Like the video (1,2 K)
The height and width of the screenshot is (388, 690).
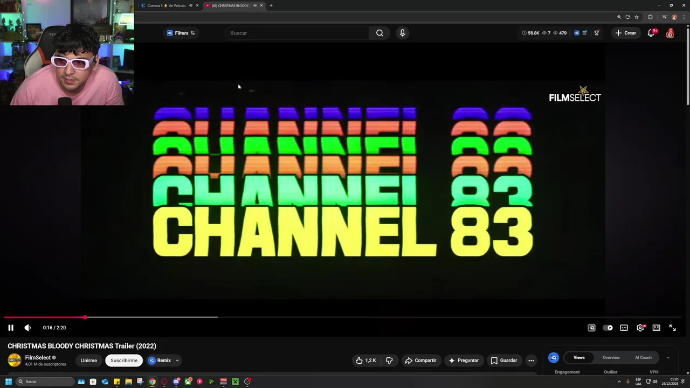pos(365,361)
